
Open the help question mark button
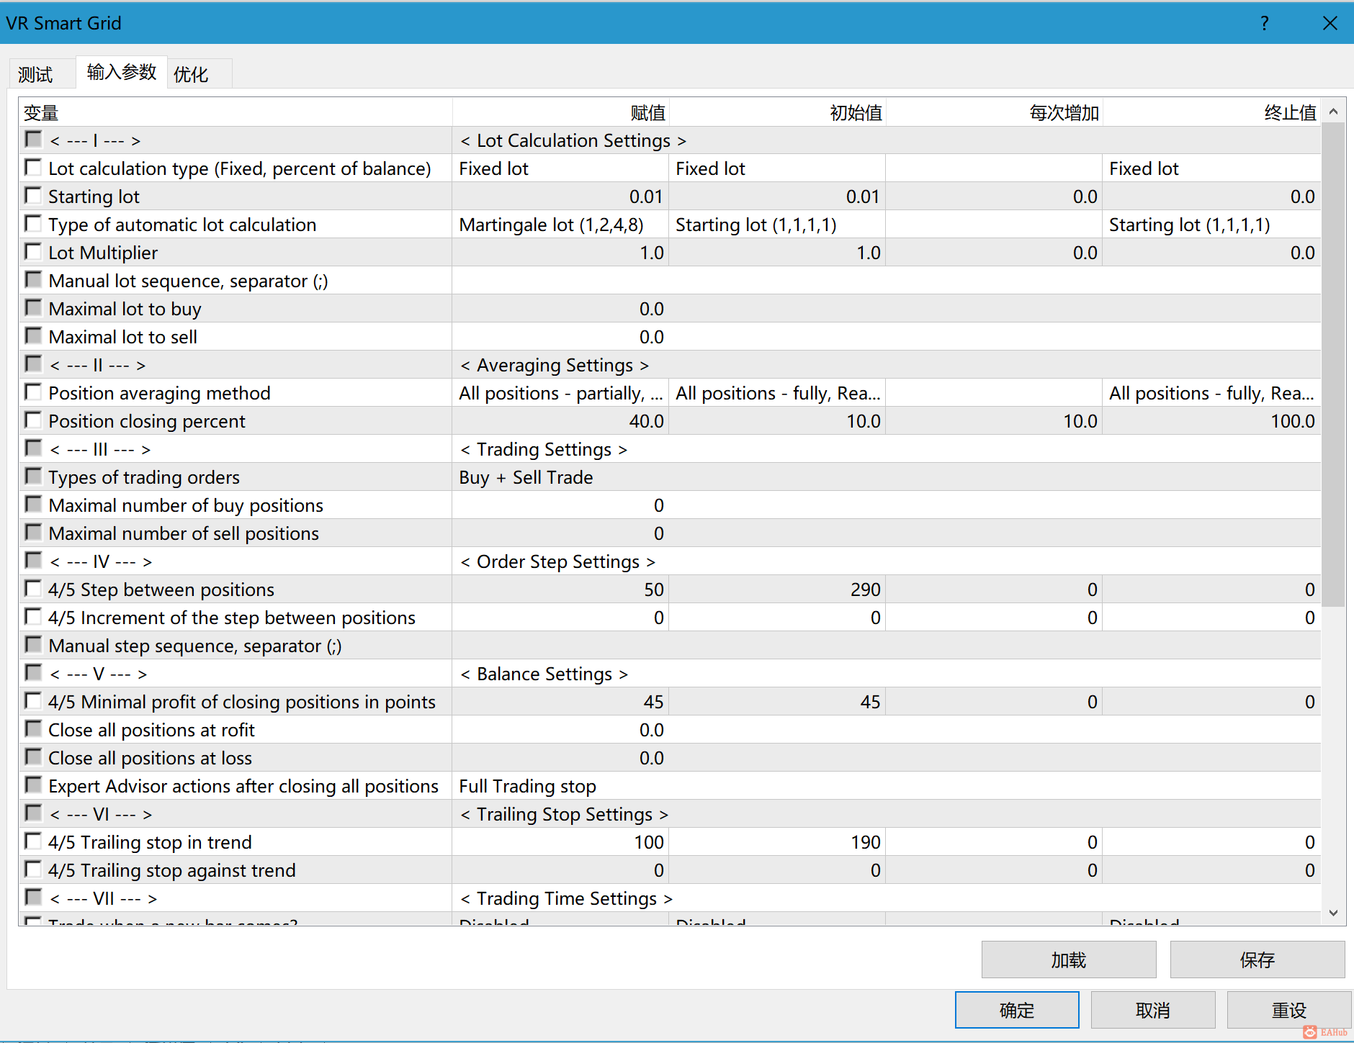[x=1265, y=23]
